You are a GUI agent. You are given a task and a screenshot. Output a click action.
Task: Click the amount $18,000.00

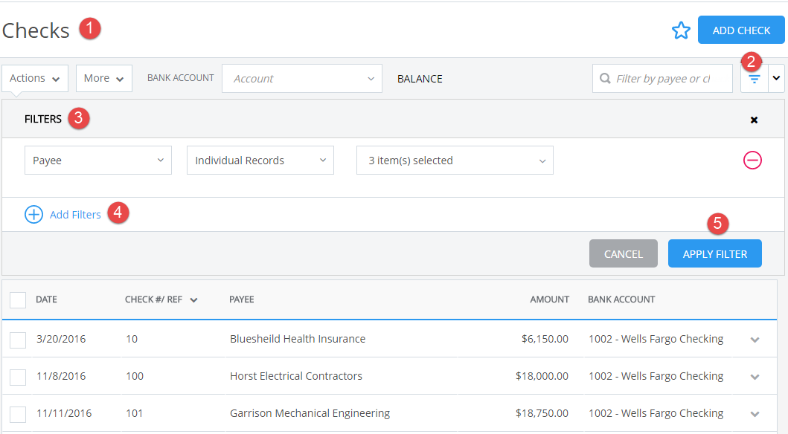[x=542, y=376]
